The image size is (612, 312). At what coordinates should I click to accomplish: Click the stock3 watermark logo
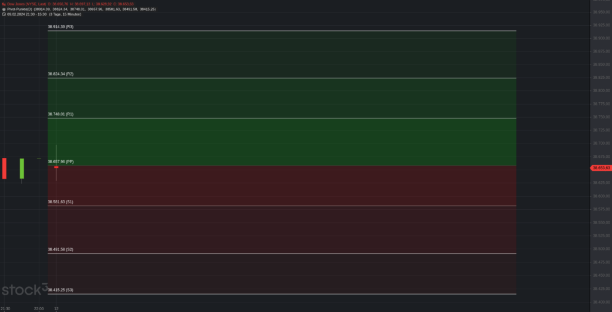coord(24,290)
